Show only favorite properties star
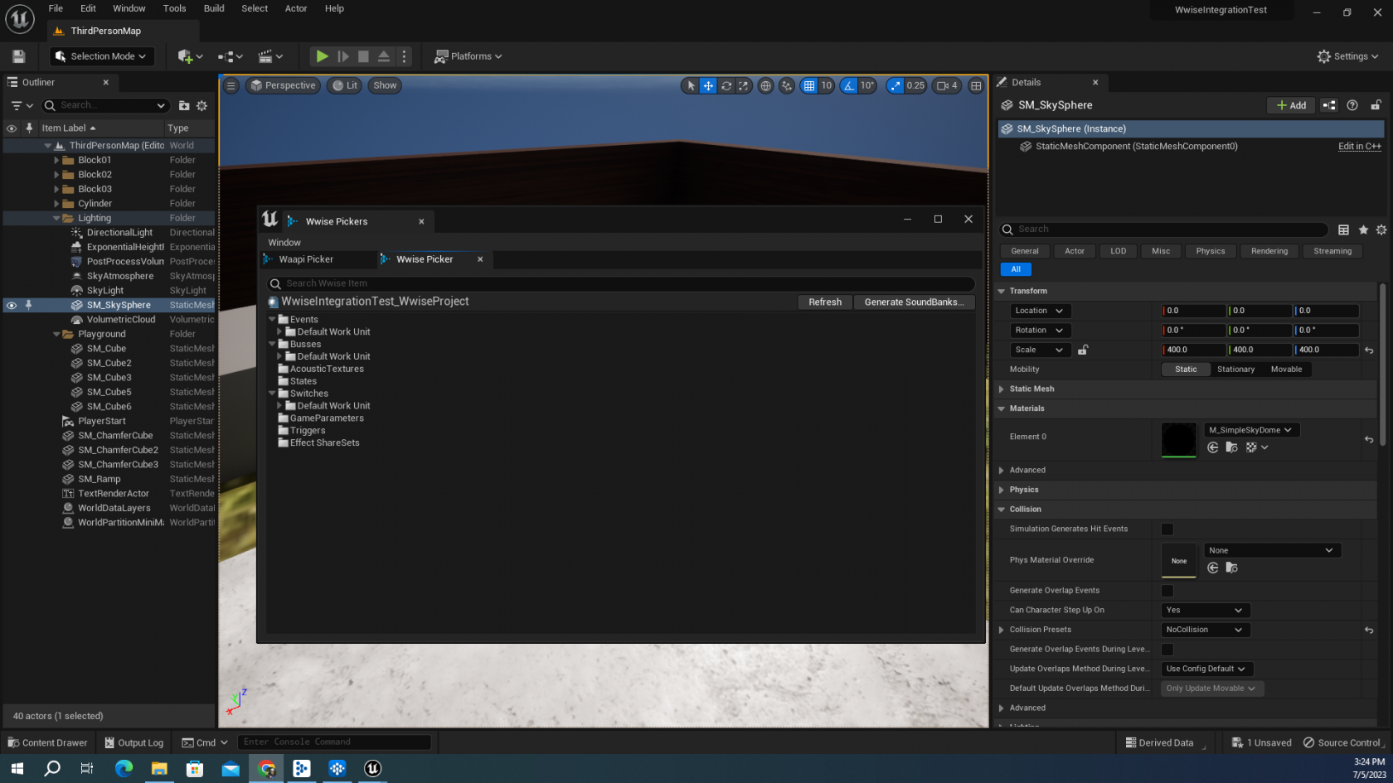 point(1363,230)
